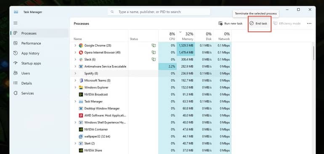324x154 pixels.
Task: Click the 282.9 MB memory value
Action: coord(187,66)
